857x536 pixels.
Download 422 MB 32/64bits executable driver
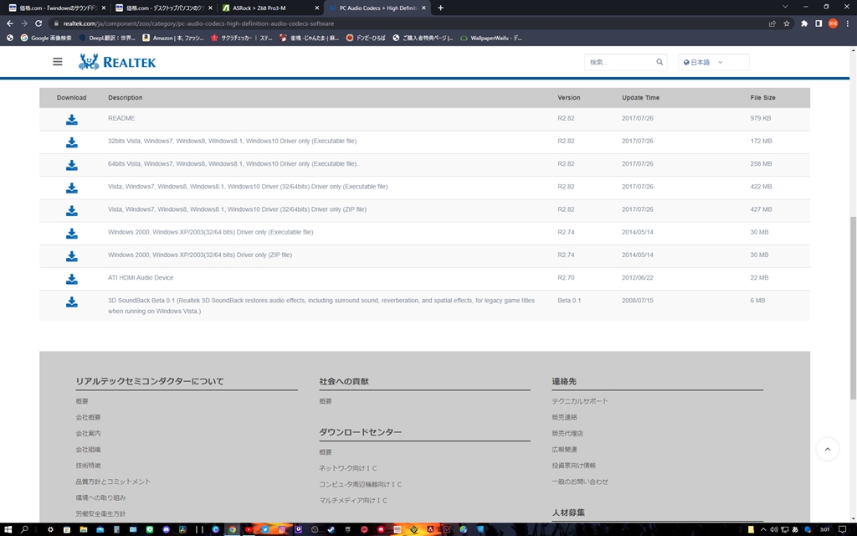click(x=72, y=188)
